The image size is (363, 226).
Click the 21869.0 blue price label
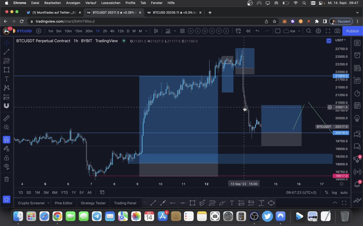[341, 76]
